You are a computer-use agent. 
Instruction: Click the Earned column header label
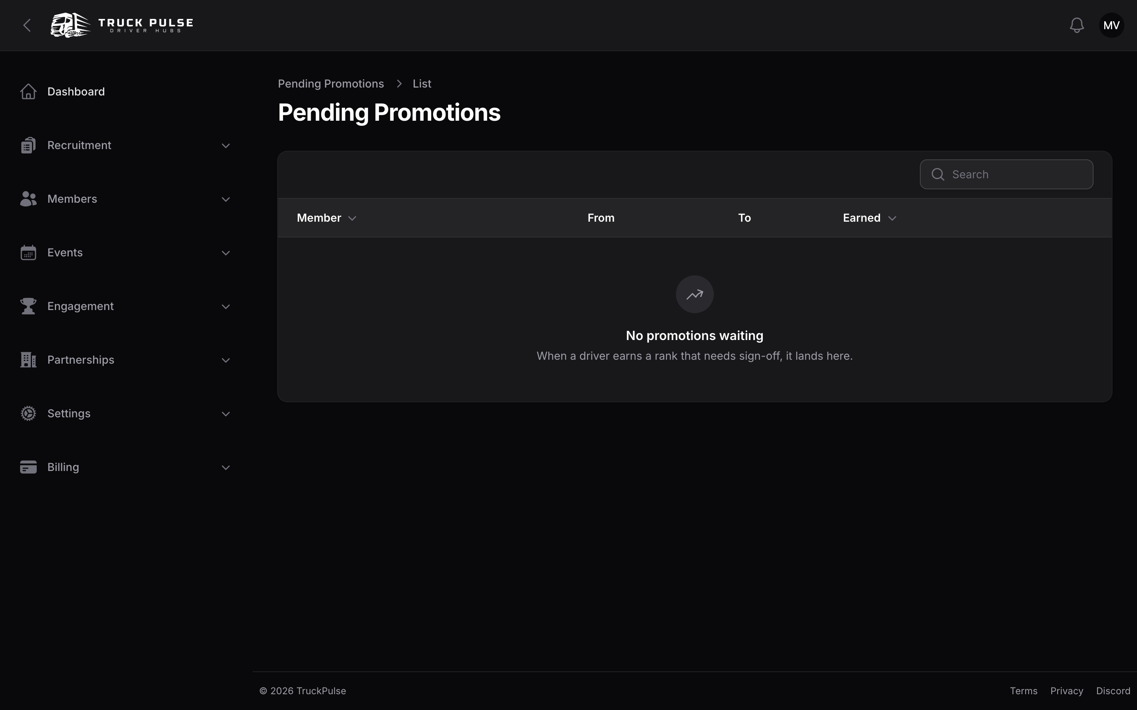tap(861, 218)
